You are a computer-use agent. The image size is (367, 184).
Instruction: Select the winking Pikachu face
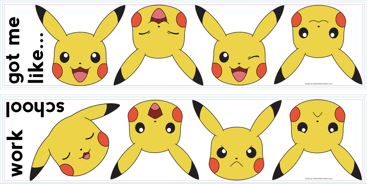click(x=239, y=45)
